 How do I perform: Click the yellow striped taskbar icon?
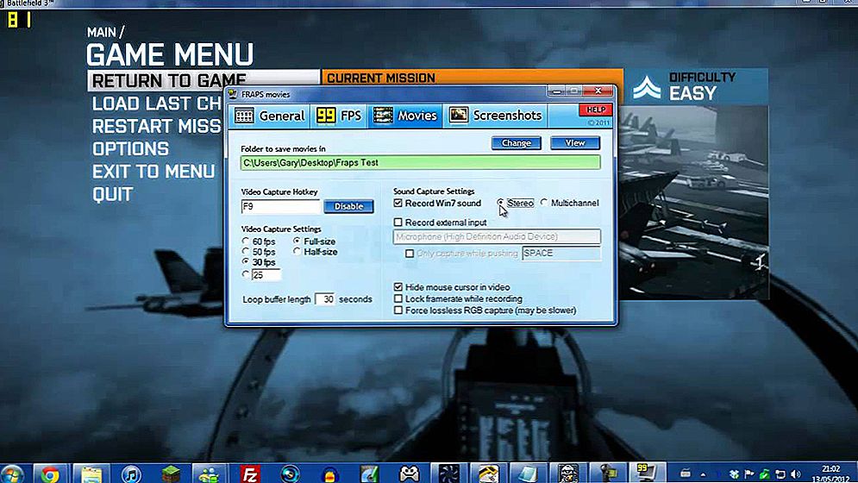(x=489, y=474)
